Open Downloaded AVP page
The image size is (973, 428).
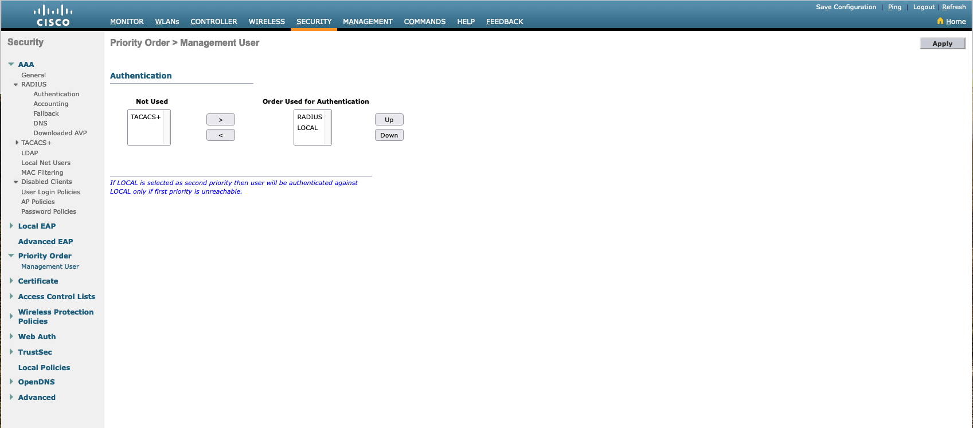pos(60,133)
